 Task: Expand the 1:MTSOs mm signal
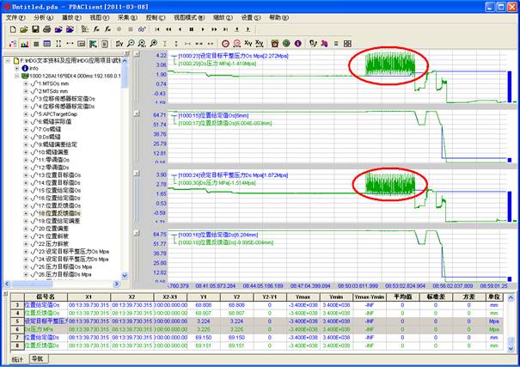(x=26, y=85)
